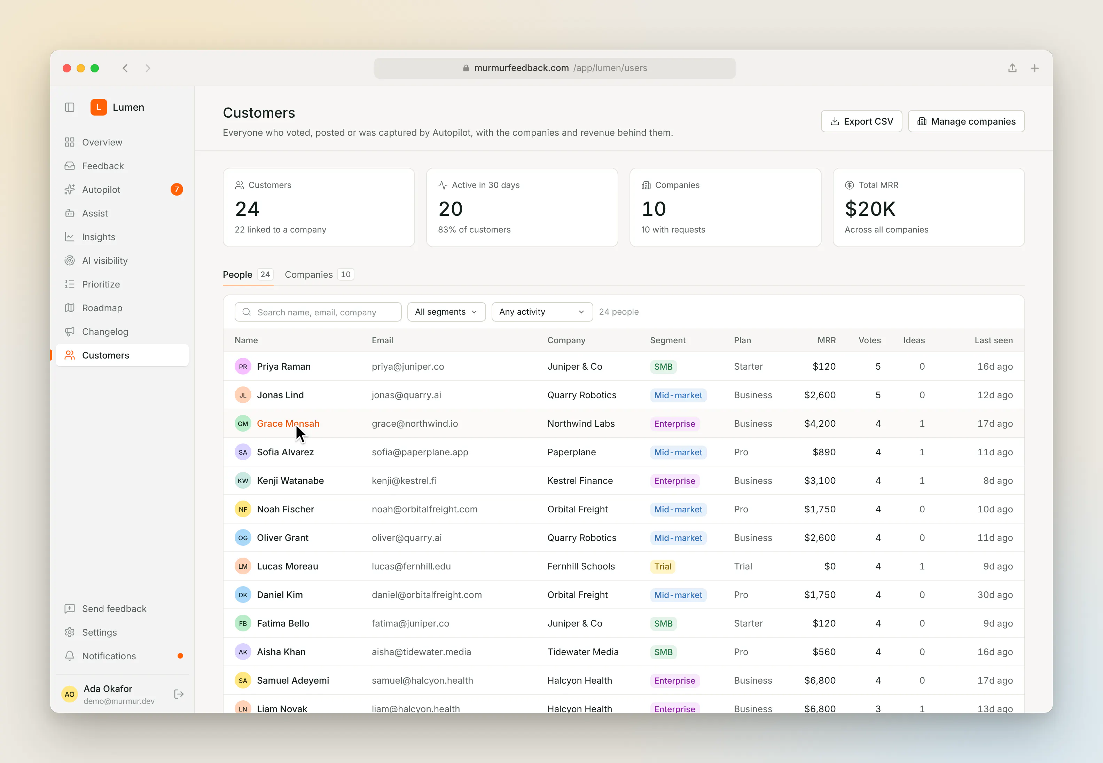Click the MRR column header

(x=826, y=340)
